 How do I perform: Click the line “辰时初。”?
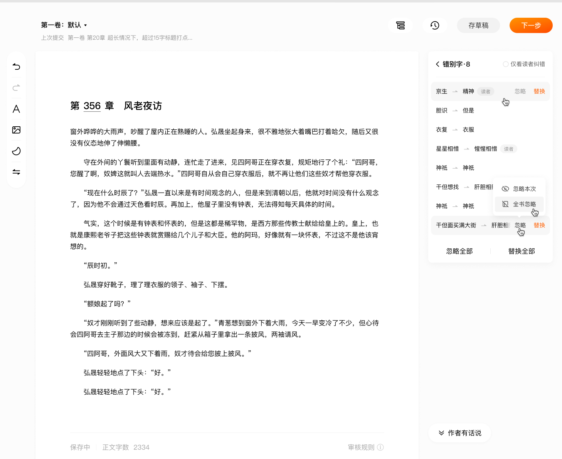(100, 266)
